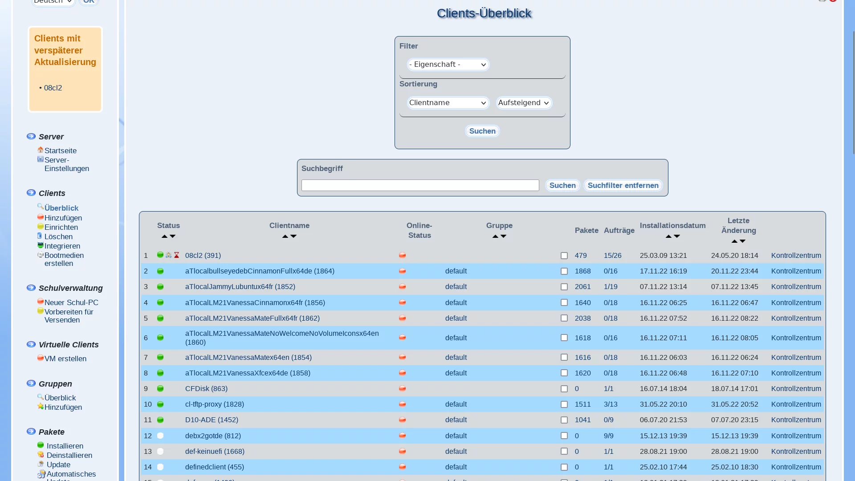Image resolution: width=855 pixels, height=481 pixels.
Task: Sort Gruppe column descending arrow
Action: click(504, 236)
